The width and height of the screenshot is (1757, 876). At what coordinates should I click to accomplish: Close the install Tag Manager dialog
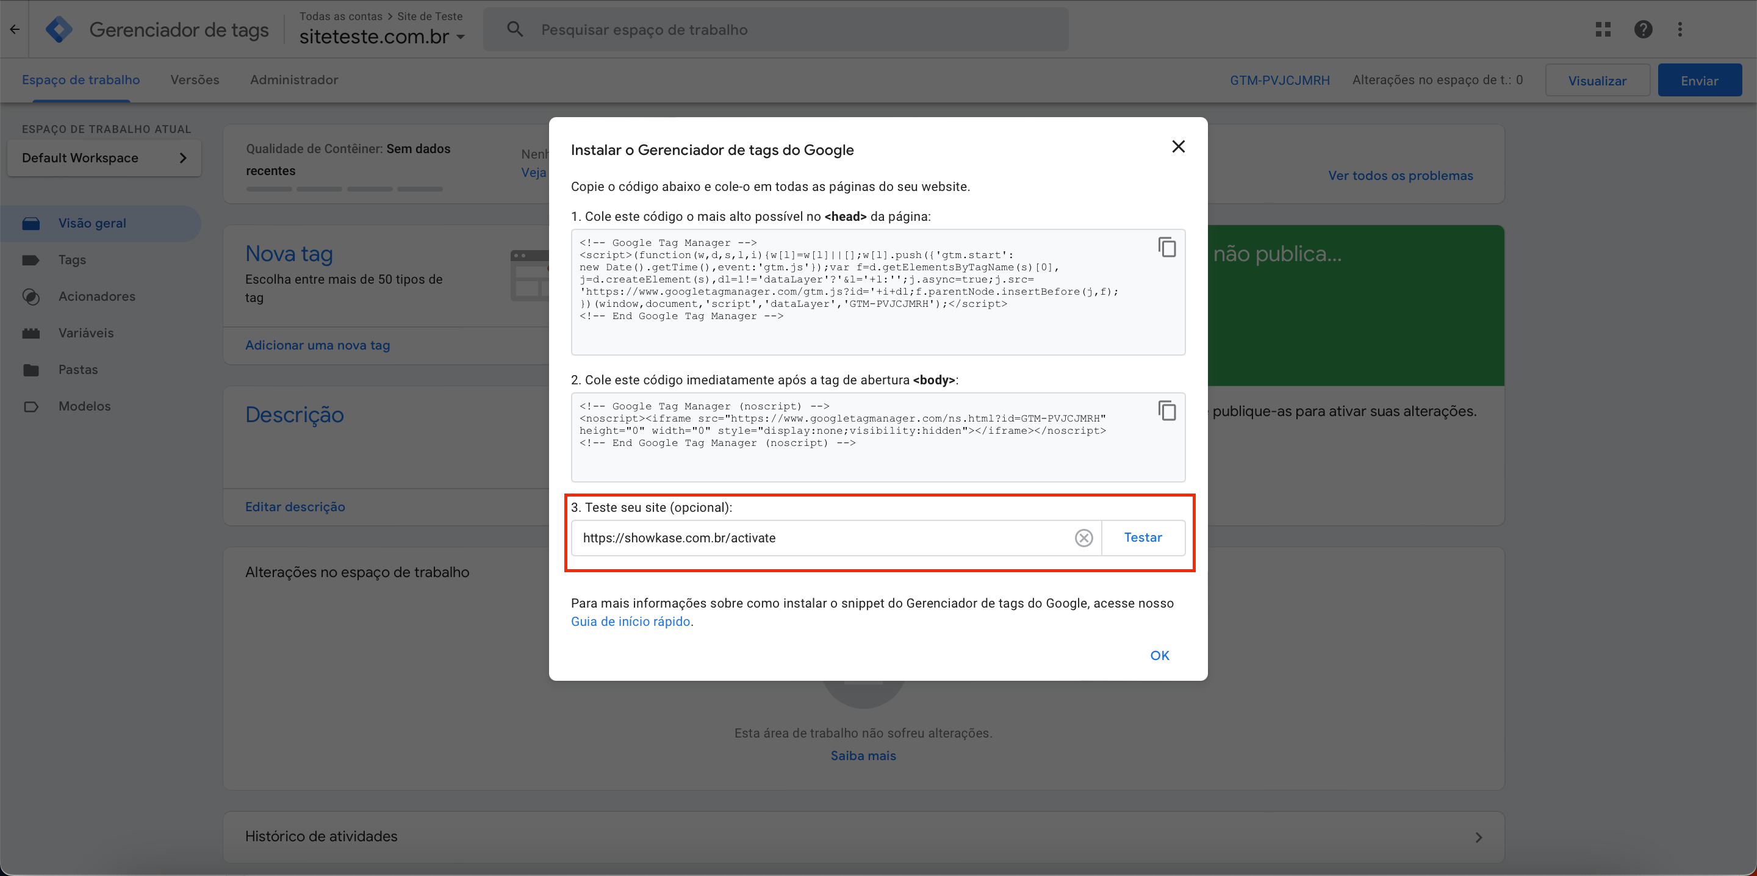tap(1178, 146)
